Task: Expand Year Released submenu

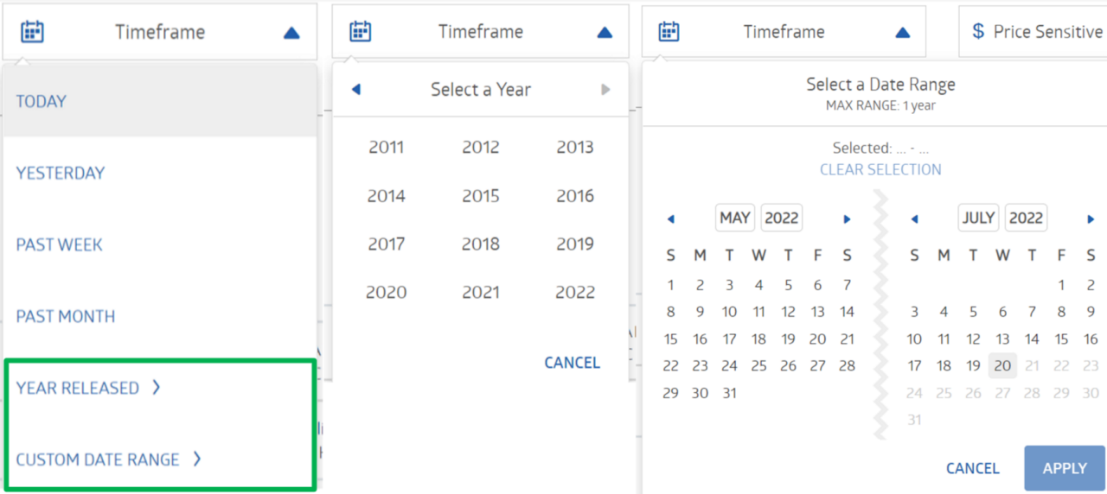Action: click(x=88, y=388)
